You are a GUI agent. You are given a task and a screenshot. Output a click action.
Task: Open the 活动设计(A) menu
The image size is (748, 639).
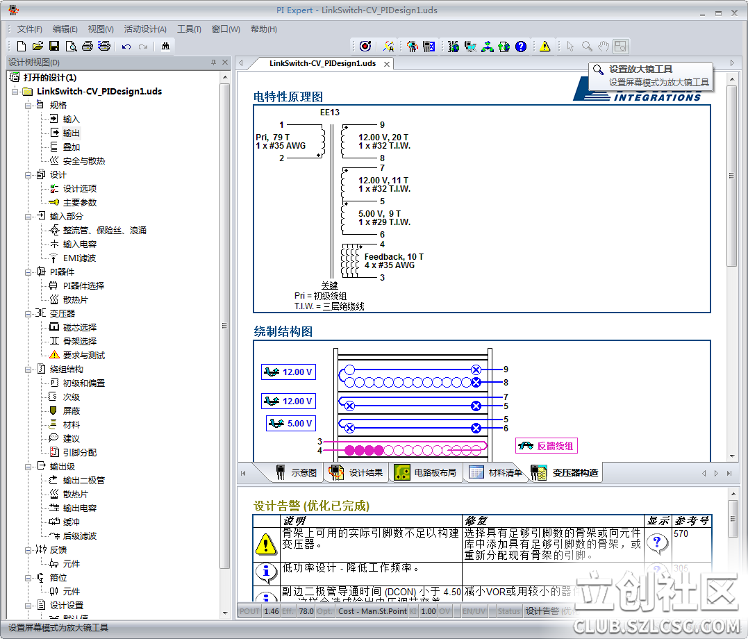tap(145, 29)
